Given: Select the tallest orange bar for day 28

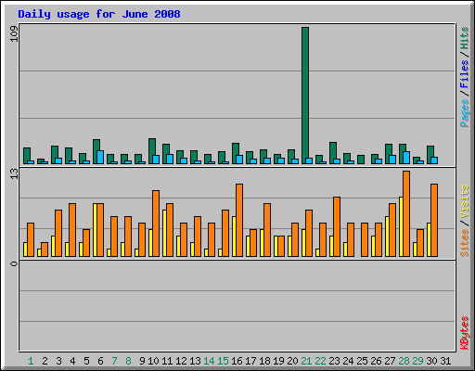Looking at the screenshot, I should coord(406,213).
